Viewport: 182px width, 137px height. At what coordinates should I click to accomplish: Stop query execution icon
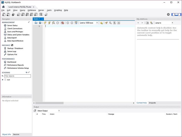pos(58,23)
